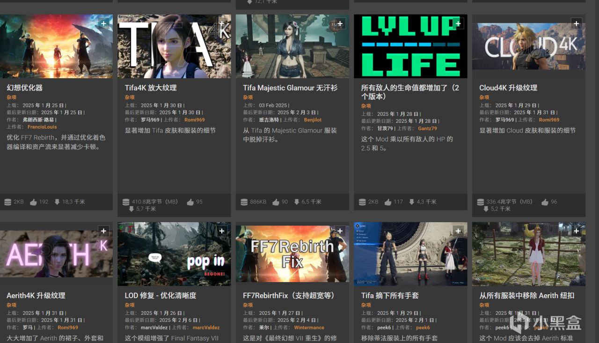Image resolution: width=599 pixels, height=343 pixels.
Task: Click the thumbs-up icon showing 117 endorsements
Action: [x=388, y=202]
